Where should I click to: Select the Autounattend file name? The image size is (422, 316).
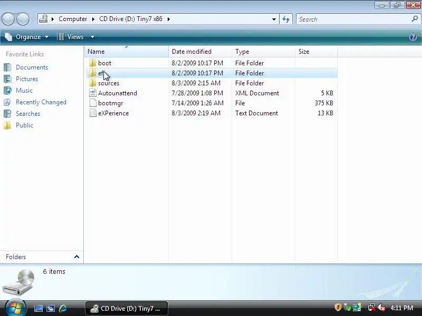tap(118, 93)
